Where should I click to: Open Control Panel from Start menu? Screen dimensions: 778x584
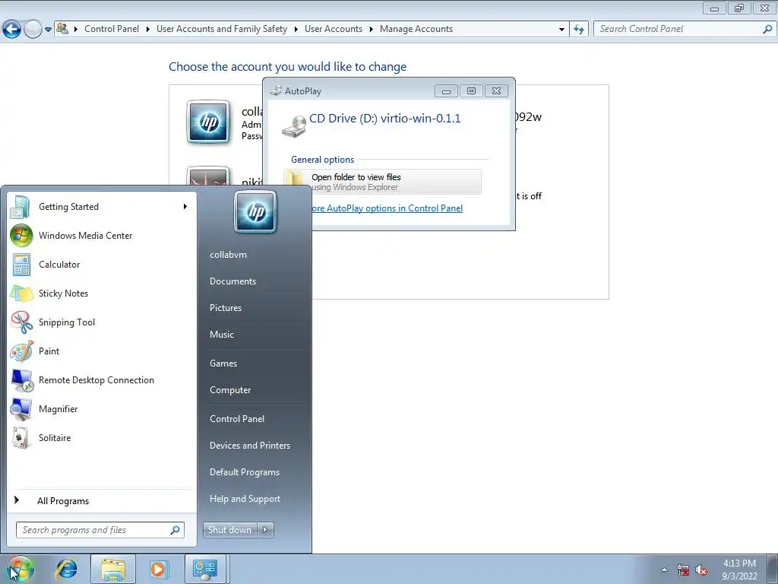tap(237, 419)
